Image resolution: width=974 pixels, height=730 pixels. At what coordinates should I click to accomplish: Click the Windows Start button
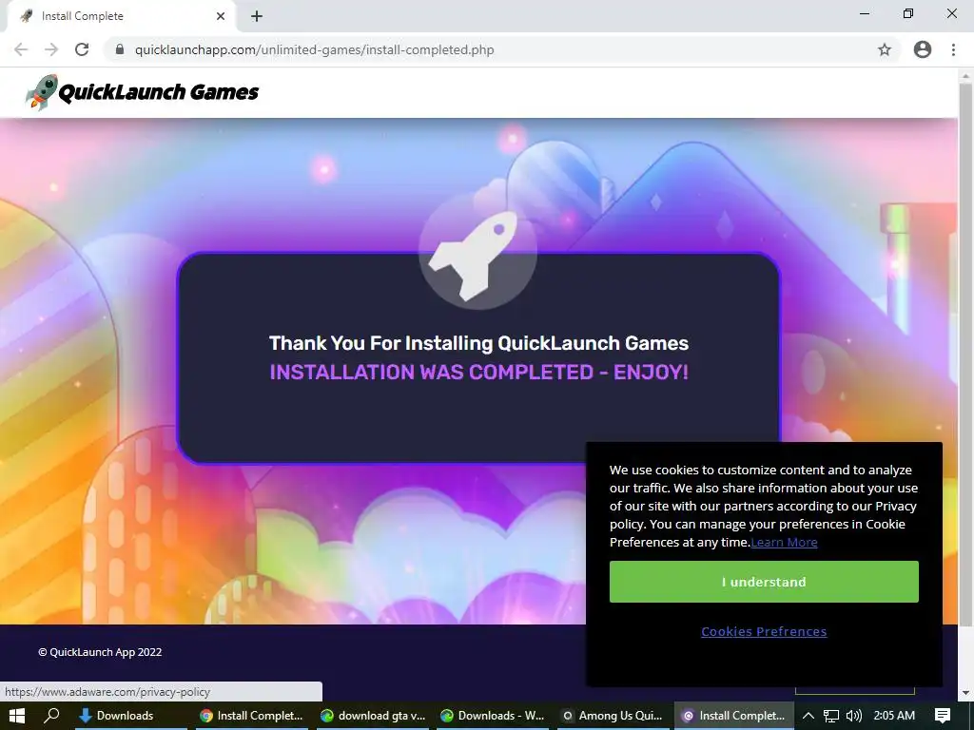17,716
